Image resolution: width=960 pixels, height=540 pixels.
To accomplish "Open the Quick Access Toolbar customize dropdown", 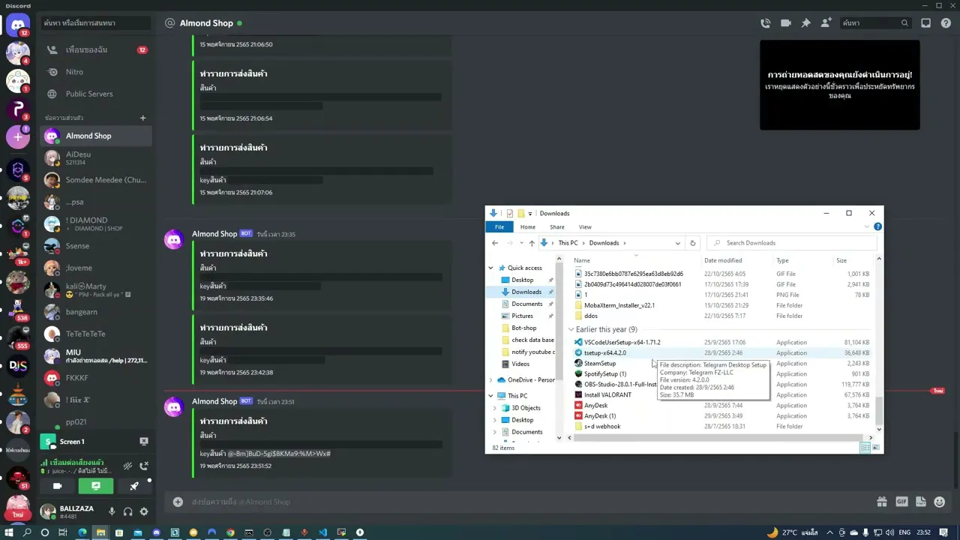I will pos(530,214).
